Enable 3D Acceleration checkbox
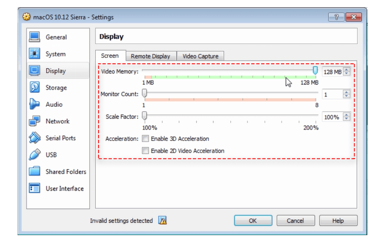This screenshot has width=384, height=250. click(x=145, y=139)
